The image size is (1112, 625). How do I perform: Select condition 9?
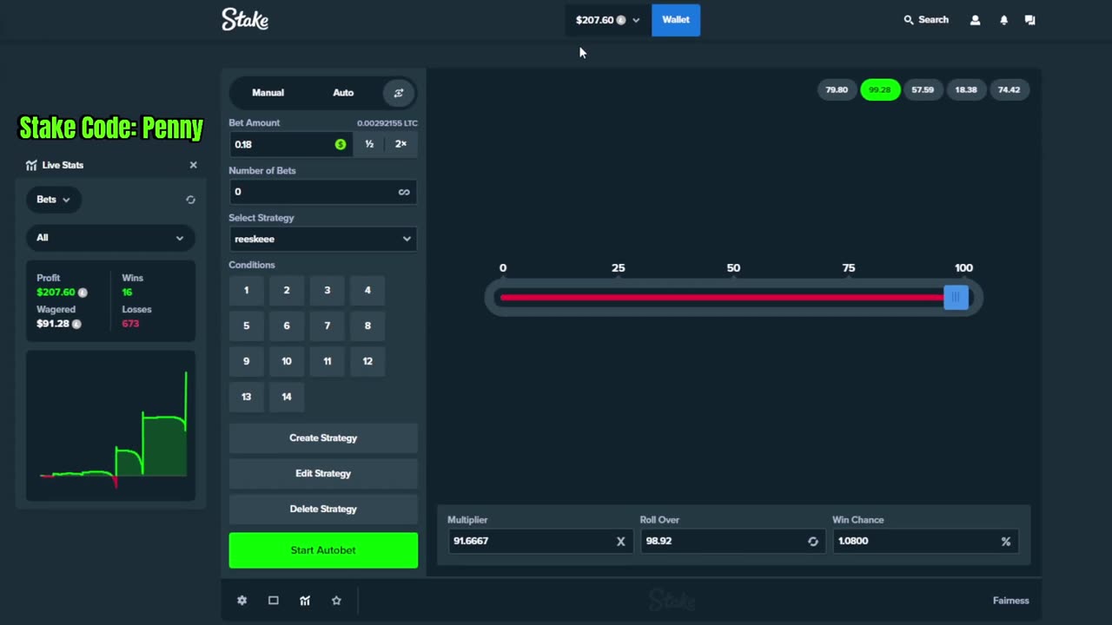click(246, 362)
